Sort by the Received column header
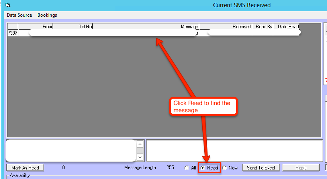 tap(226, 27)
